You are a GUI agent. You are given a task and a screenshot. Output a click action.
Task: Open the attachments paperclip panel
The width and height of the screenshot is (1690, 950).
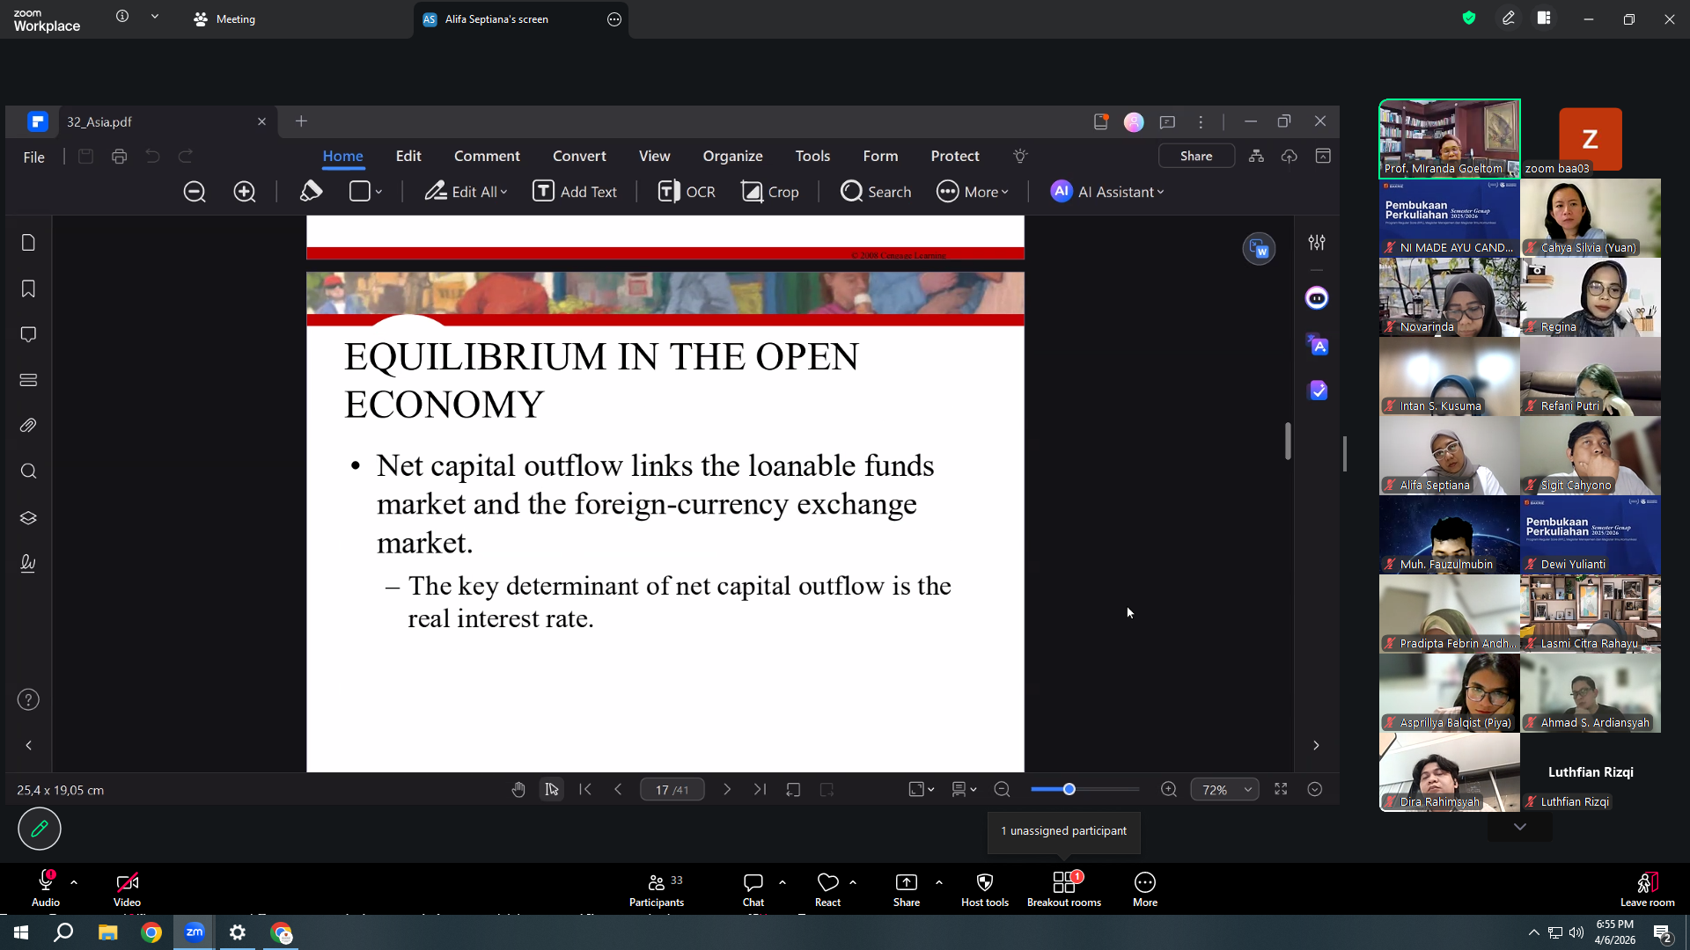coord(28,426)
